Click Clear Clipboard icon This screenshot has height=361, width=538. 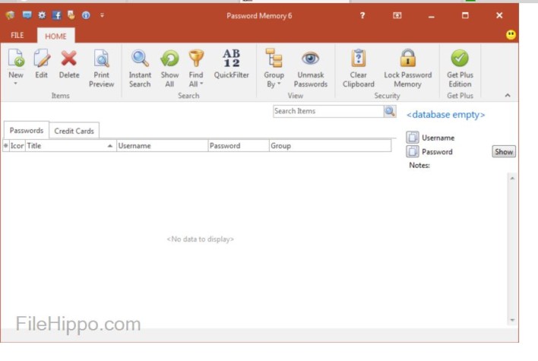[x=358, y=58]
